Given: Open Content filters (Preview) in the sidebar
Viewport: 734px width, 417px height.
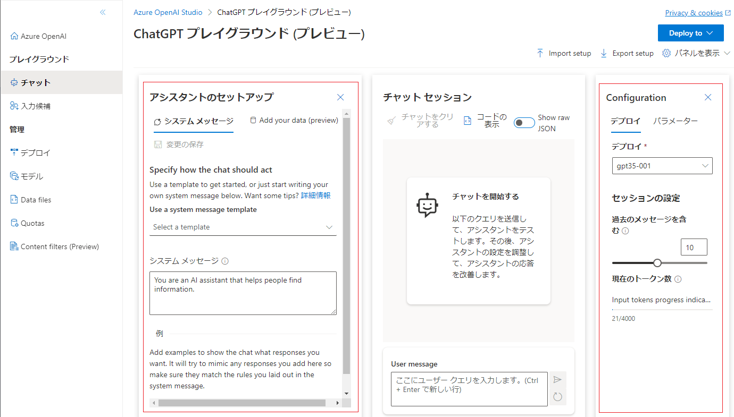Looking at the screenshot, I should click(61, 246).
